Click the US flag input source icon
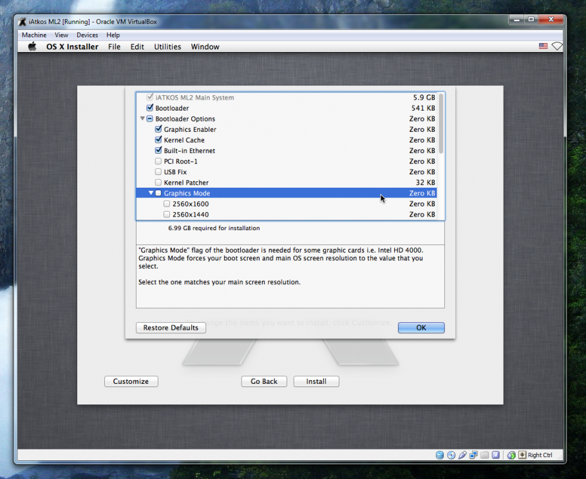Viewport: 586px width, 479px height. 543,46
